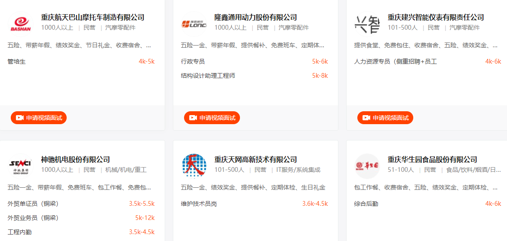Open the LONCIN company logo
The width and height of the screenshot is (507, 241).
point(194,24)
